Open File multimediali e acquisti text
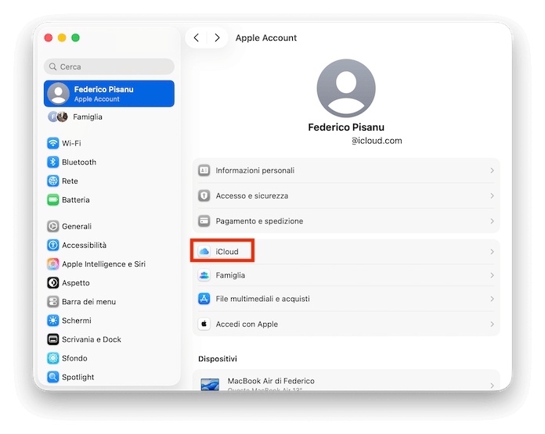The image size is (545, 434). 262,299
